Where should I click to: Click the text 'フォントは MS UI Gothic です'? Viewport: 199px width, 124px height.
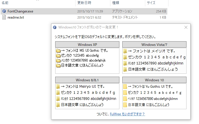click(x=87, y=51)
